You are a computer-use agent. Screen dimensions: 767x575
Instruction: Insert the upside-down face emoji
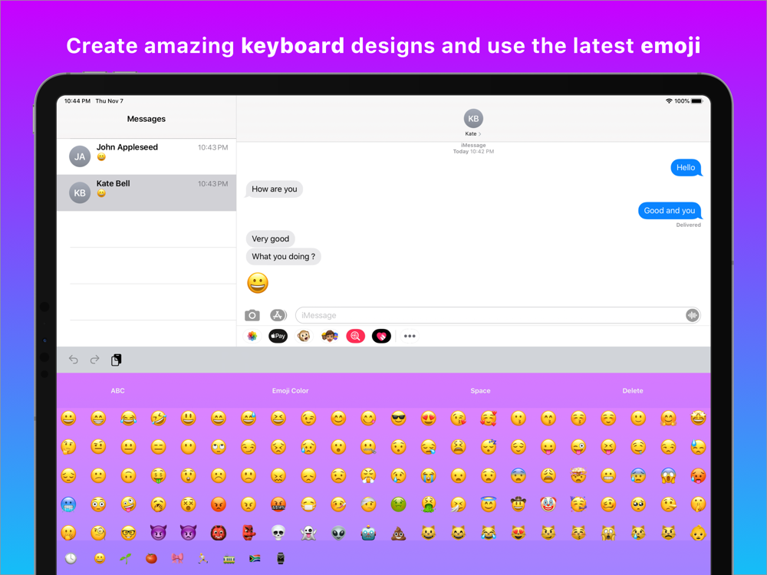(128, 476)
